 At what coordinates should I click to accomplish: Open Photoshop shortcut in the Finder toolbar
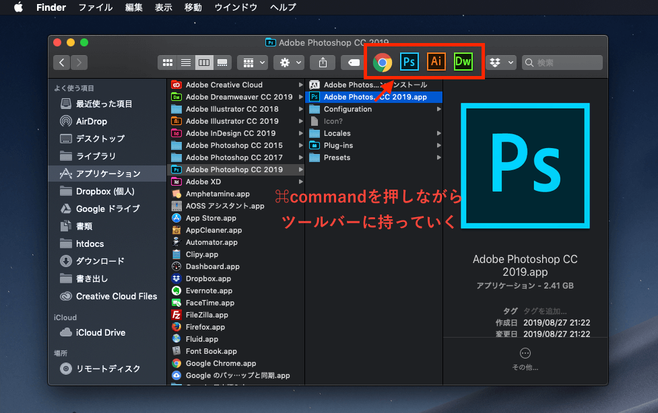(x=409, y=62)
